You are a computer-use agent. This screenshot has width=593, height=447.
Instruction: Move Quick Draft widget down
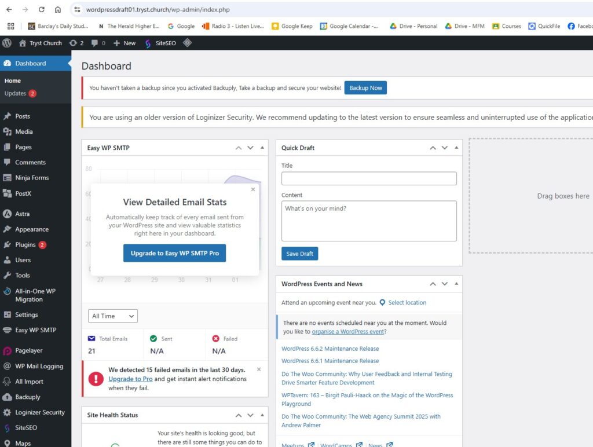[445, 148]
